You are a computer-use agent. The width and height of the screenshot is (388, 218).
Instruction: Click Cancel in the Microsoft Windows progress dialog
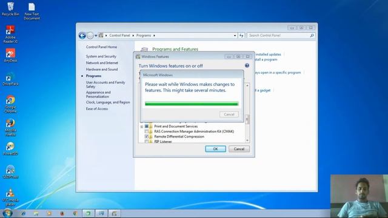[229, 114]
